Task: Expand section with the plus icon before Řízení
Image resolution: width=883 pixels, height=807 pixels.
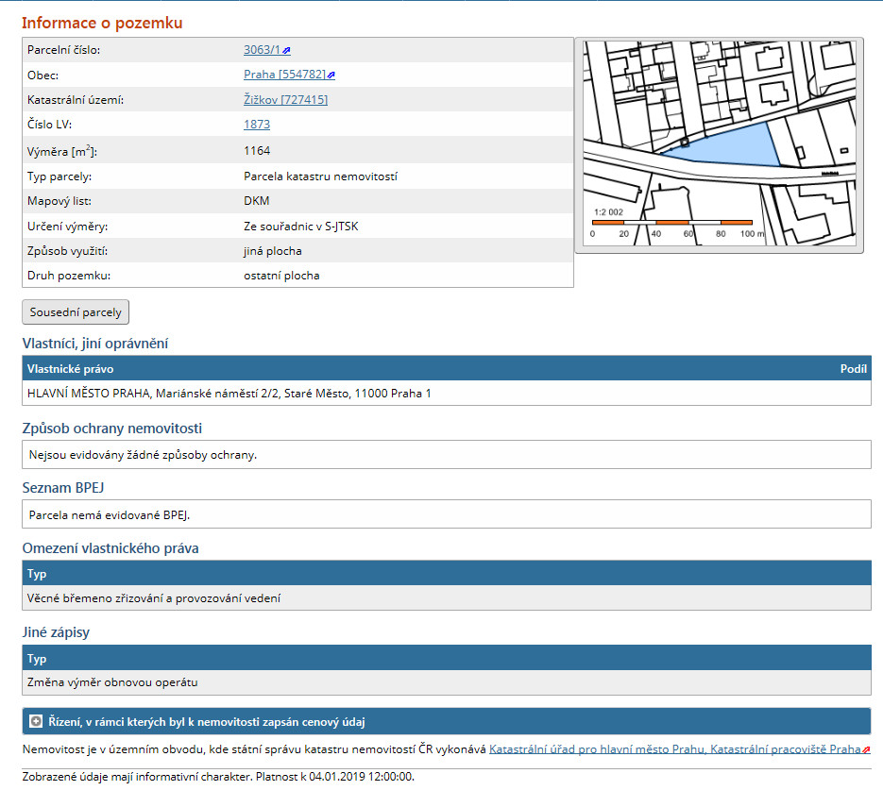Action: (x=36, y=722)
